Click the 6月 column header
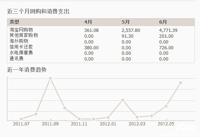 tap(163, 22)
